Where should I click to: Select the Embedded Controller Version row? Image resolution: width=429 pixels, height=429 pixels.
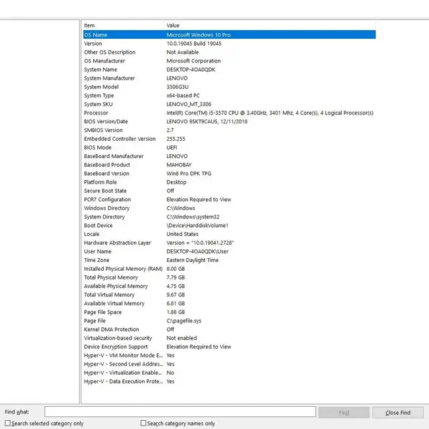click(x=229, y=139)
